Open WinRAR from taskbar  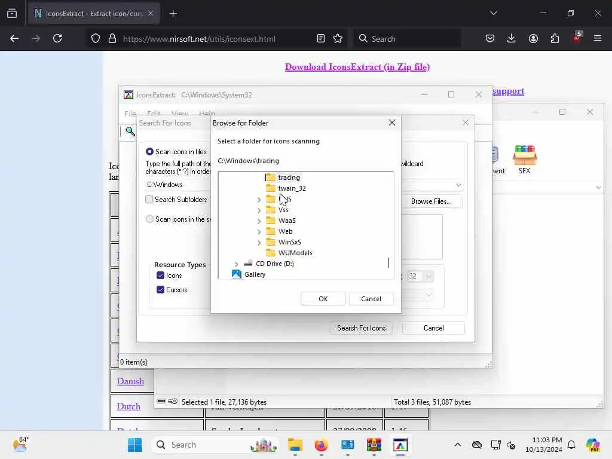[374, 445]
